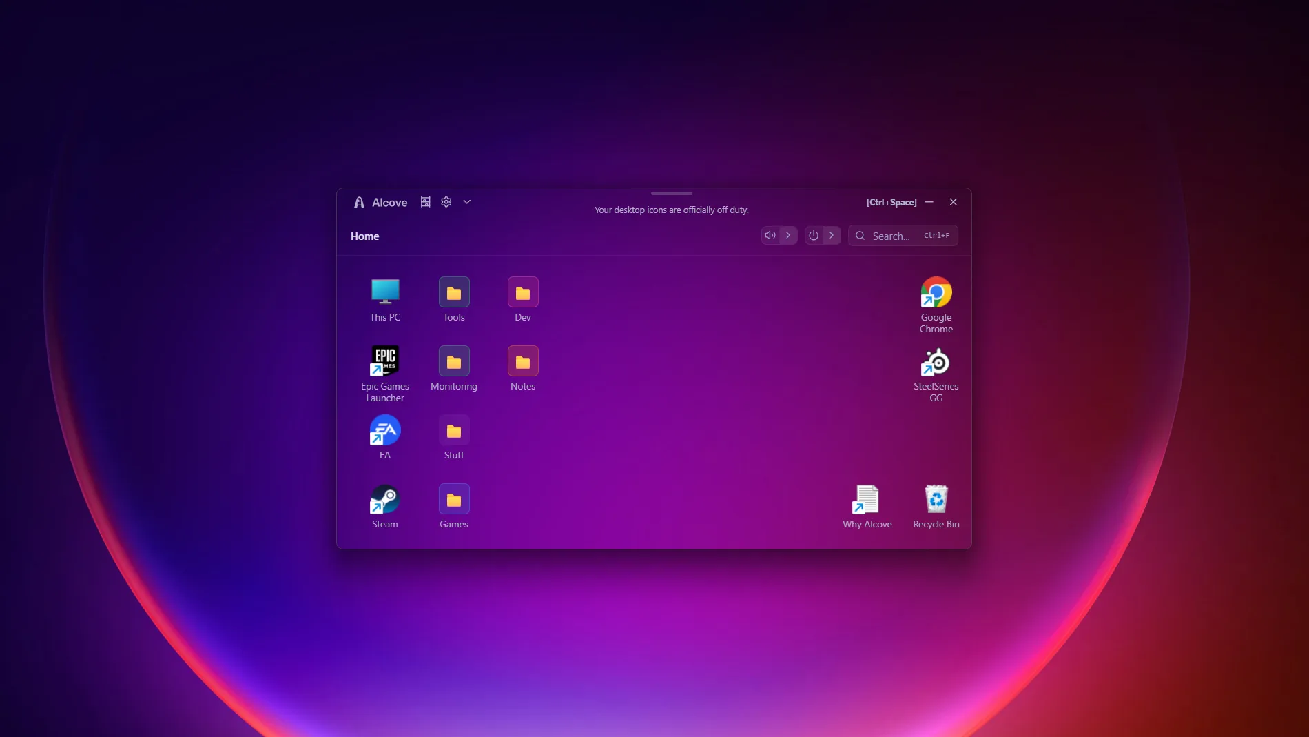Open the Tools folder

(454, 299)
